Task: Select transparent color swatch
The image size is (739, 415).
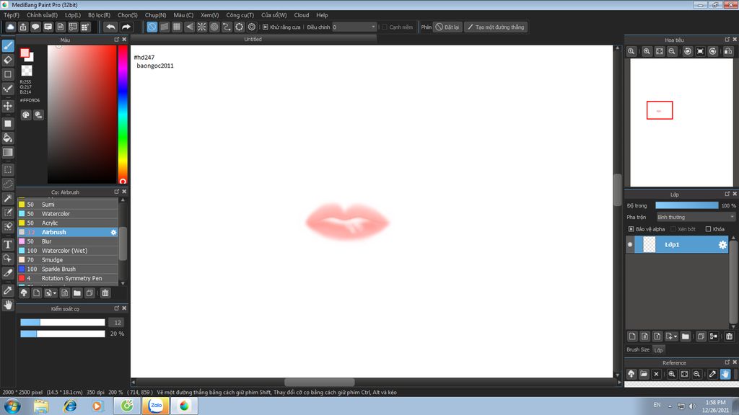Action: [27, 71]
